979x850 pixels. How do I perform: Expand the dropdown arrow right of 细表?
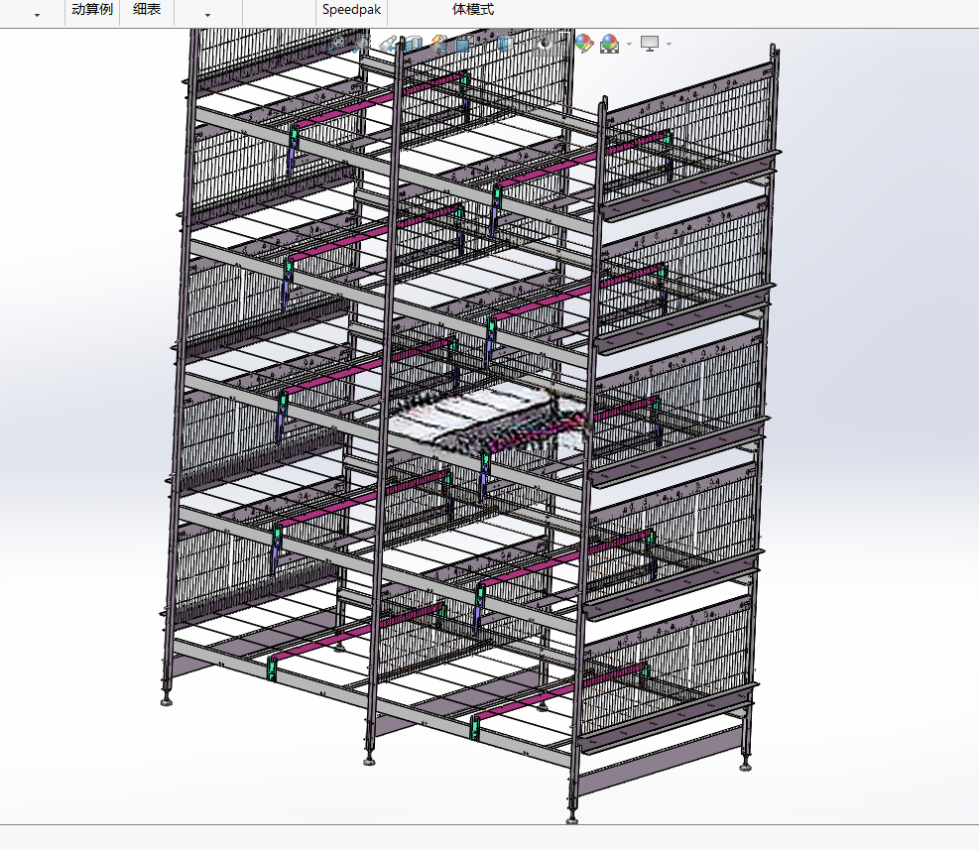[208, 14]
